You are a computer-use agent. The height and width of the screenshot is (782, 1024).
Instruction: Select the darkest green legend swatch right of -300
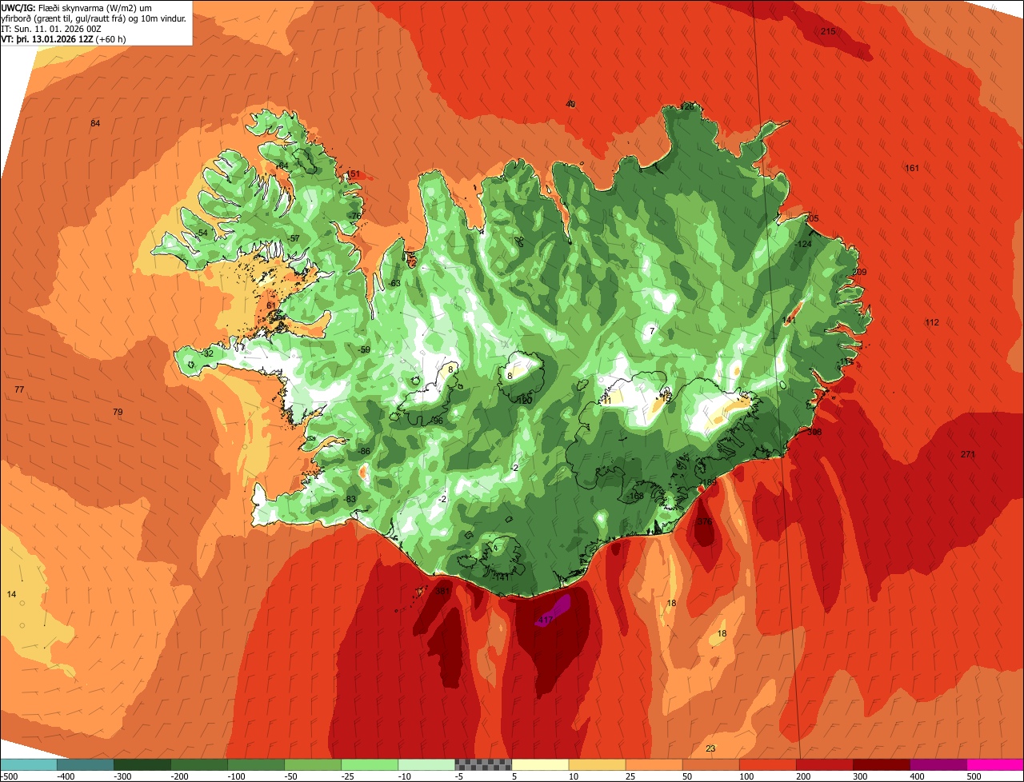click(142, 764)
